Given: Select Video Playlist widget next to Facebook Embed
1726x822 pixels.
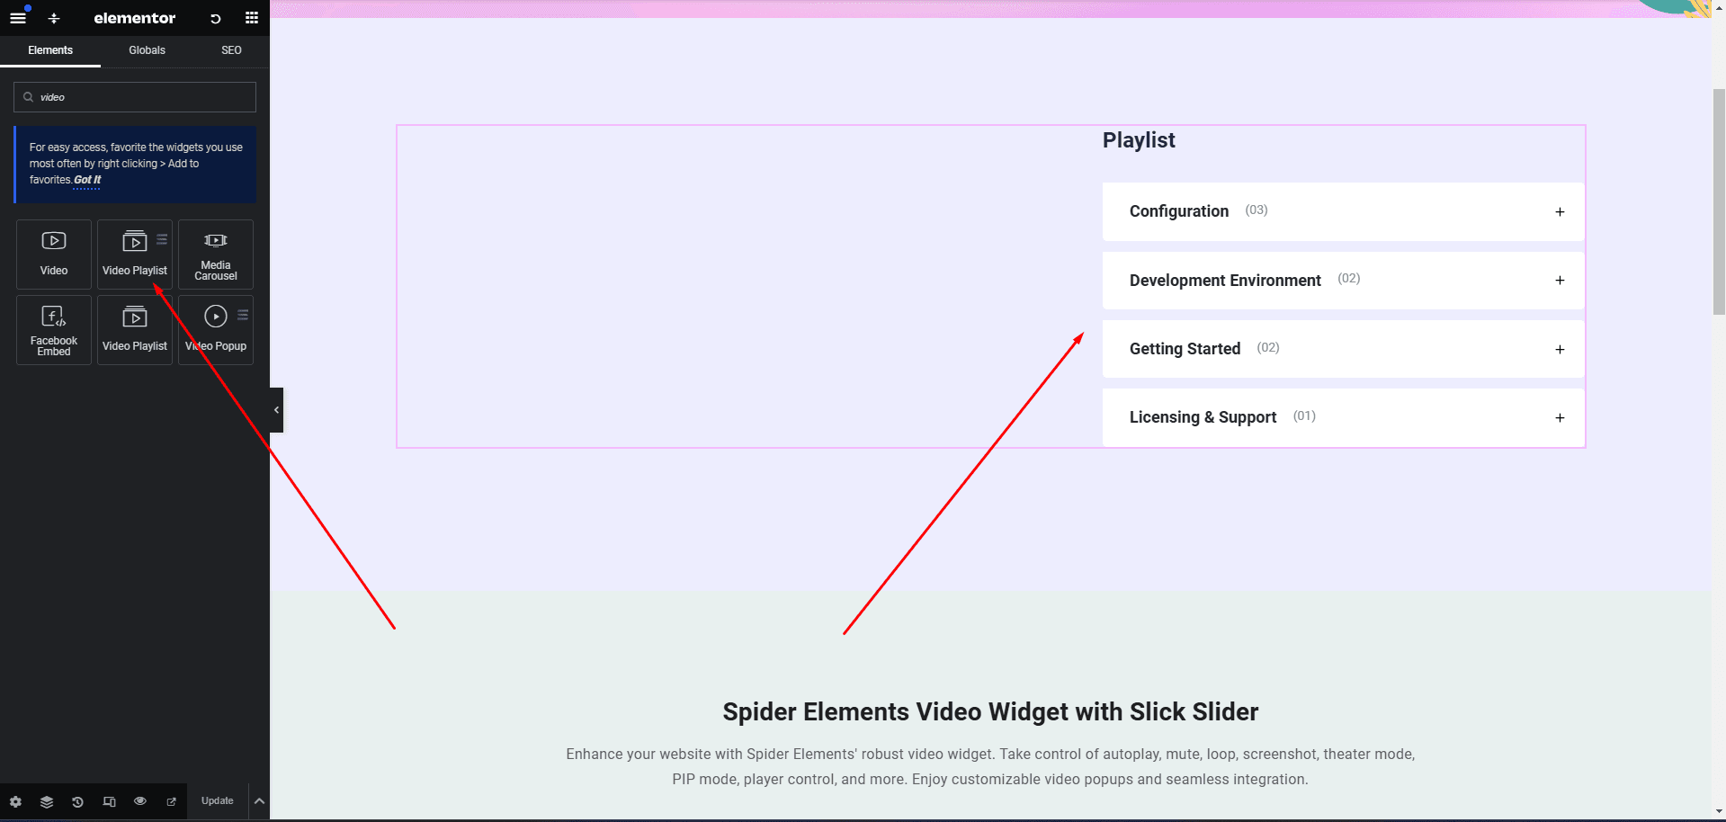Looking at the screenshot, I should coord(135,330).
